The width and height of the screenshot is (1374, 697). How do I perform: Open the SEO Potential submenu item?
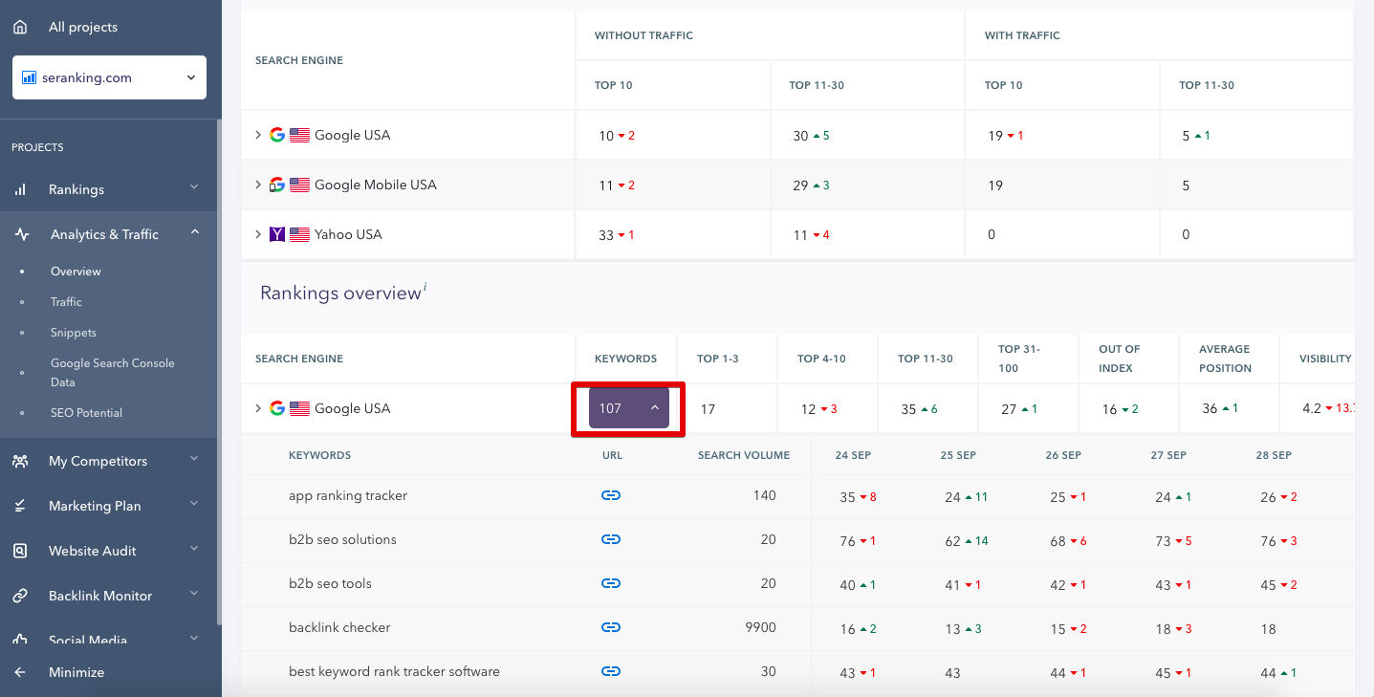click(x=86, y=413)
